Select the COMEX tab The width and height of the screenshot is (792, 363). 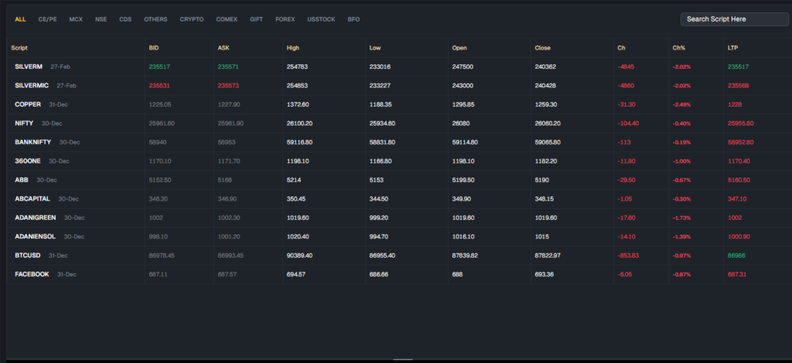coord(228,19)
